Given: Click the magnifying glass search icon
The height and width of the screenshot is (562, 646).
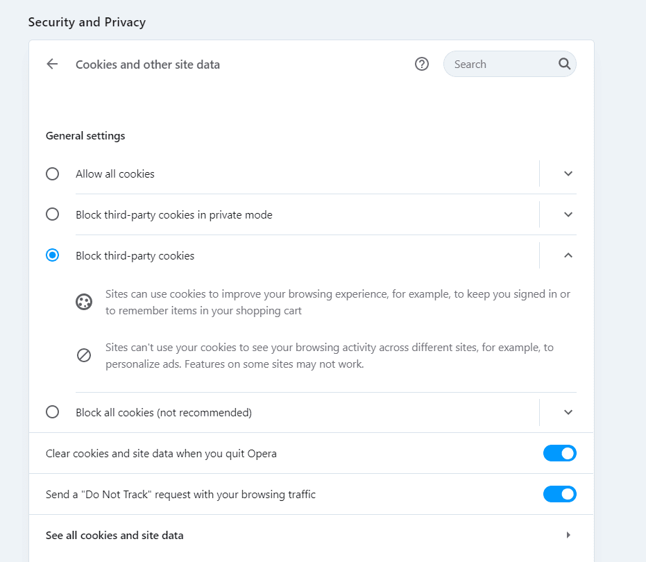Looking at the screenshot, I should pyautogui.click(x=564, y=64).
